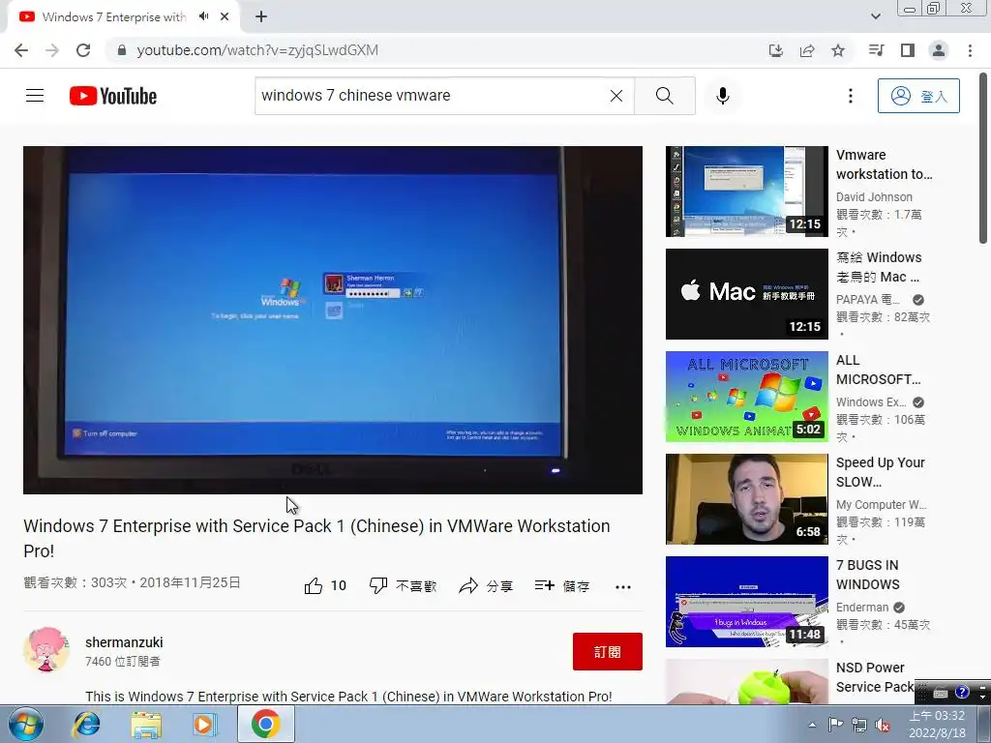Mute the tab via speaker icon
Screen dimensions: 991x743
[x=203, y=16]
